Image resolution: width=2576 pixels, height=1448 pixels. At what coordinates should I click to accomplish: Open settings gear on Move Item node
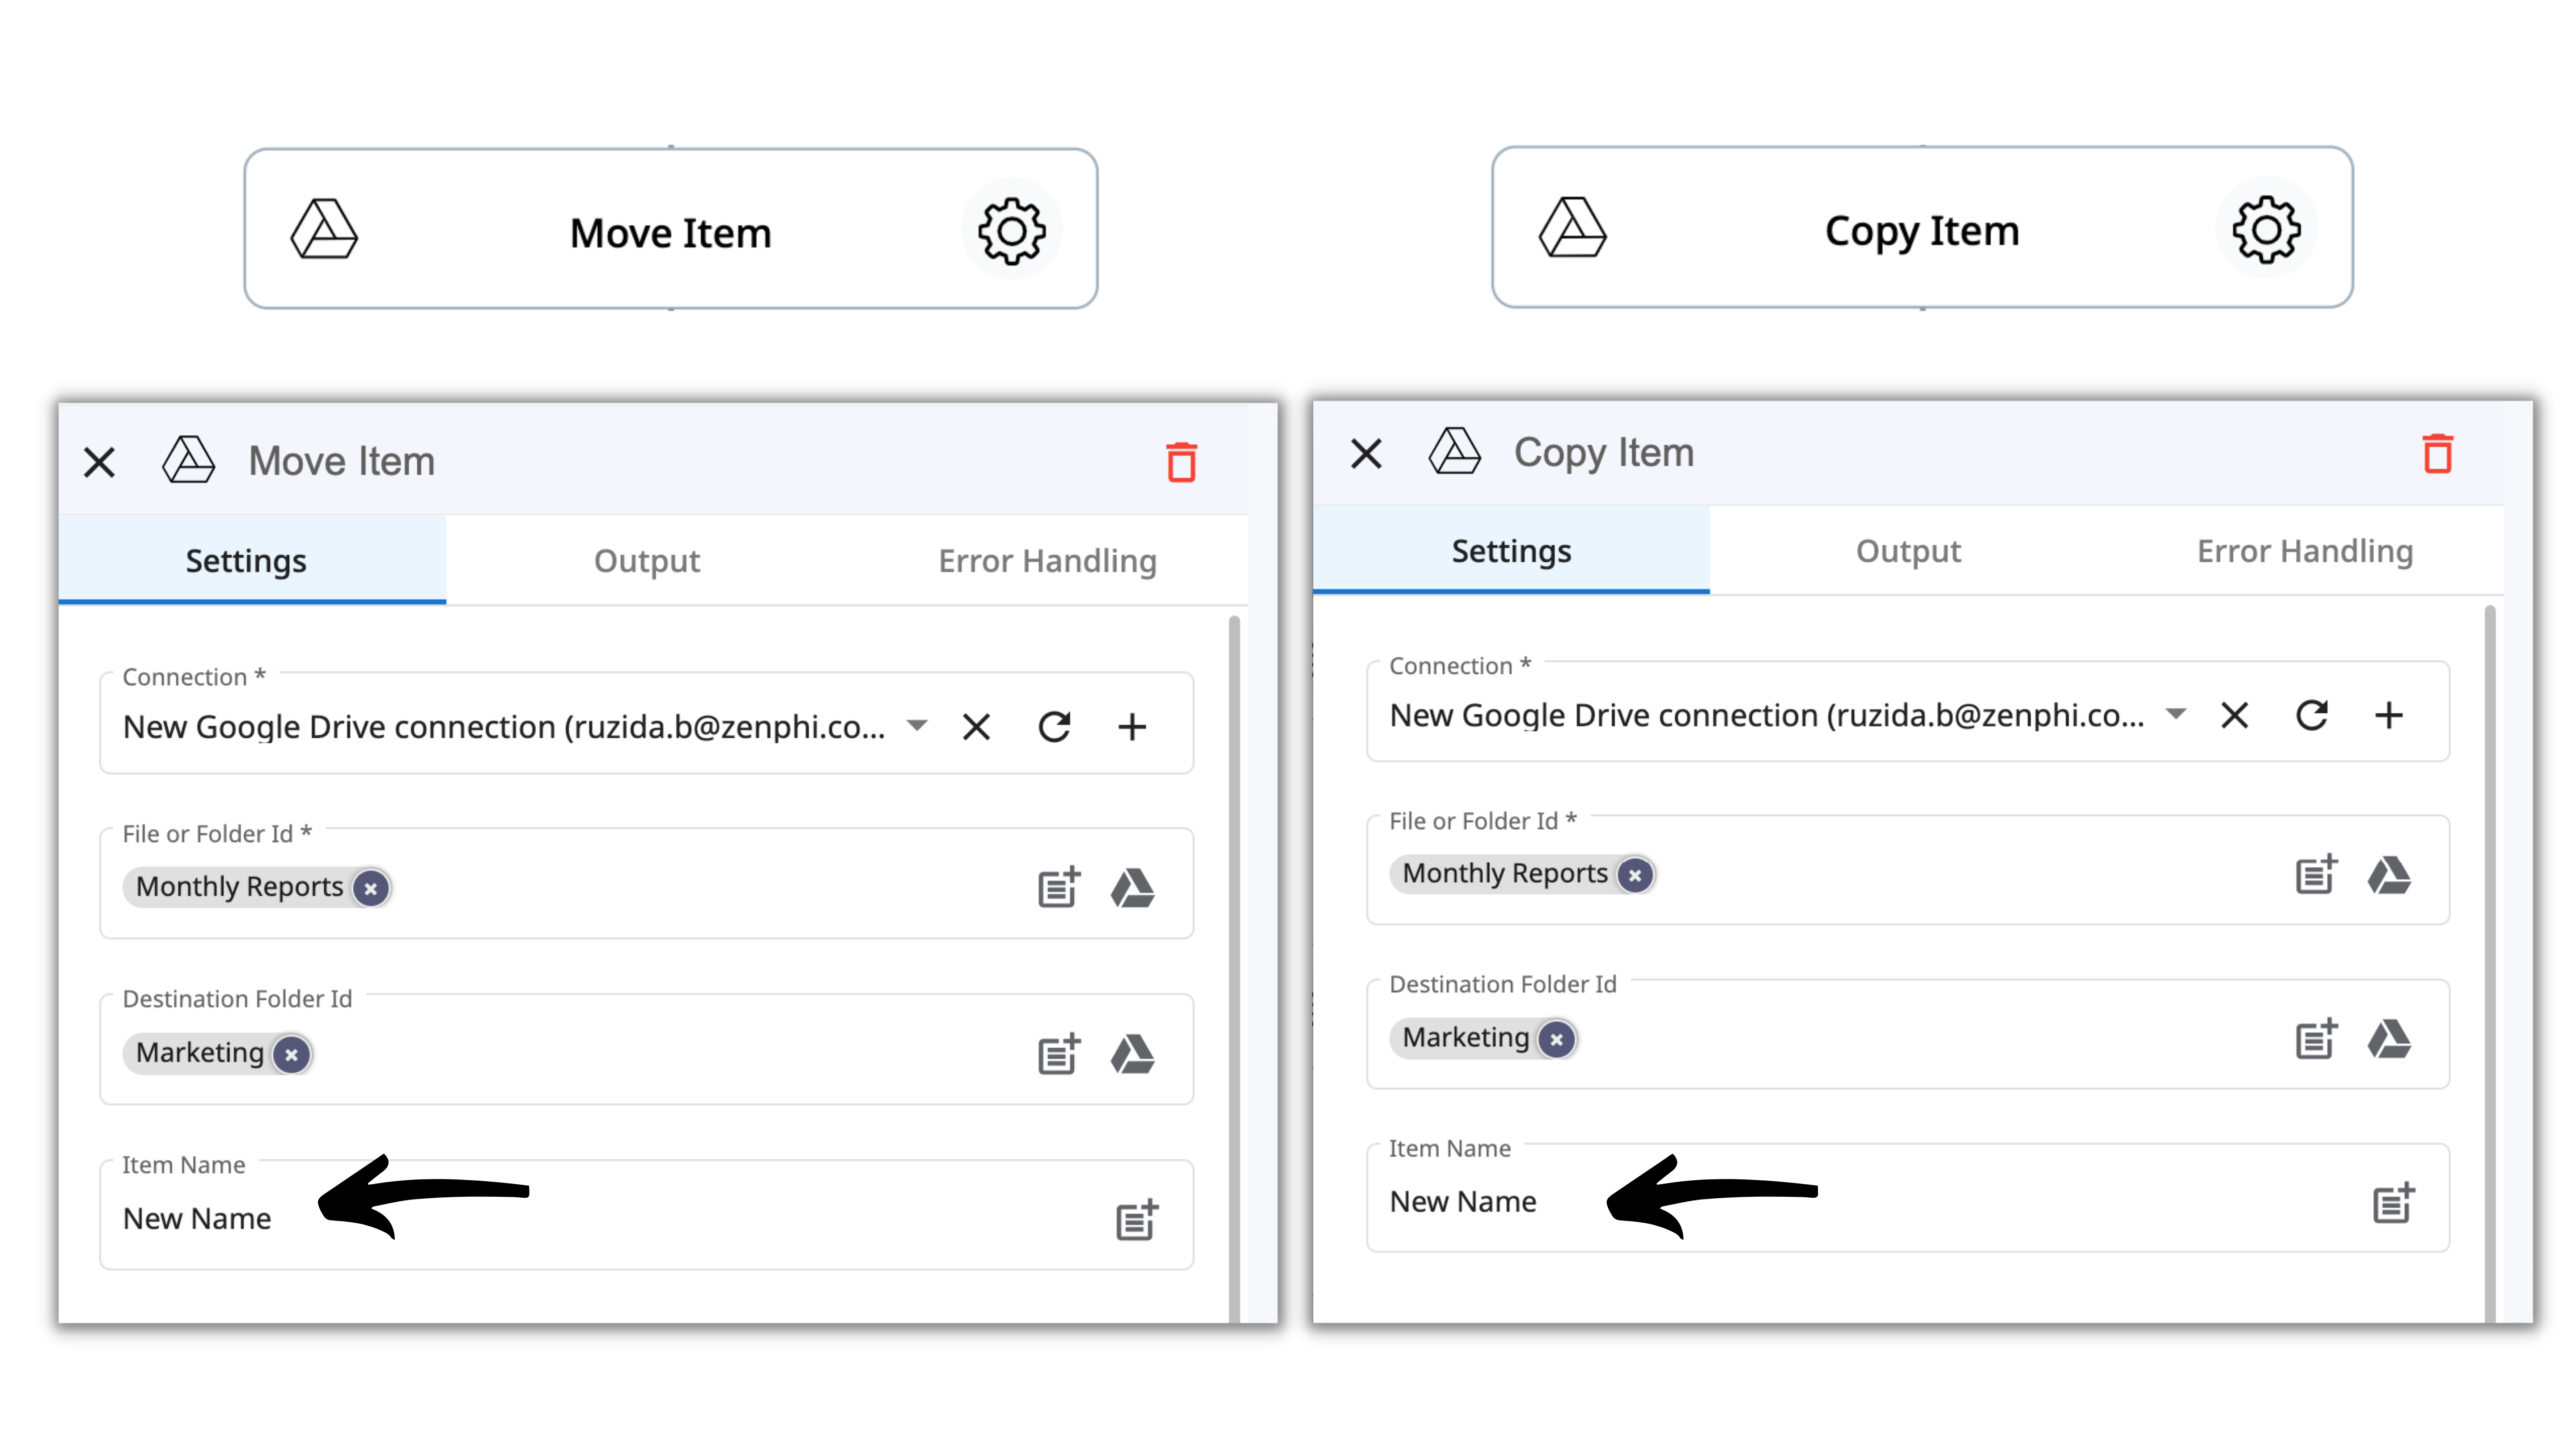pos(1011,231)
